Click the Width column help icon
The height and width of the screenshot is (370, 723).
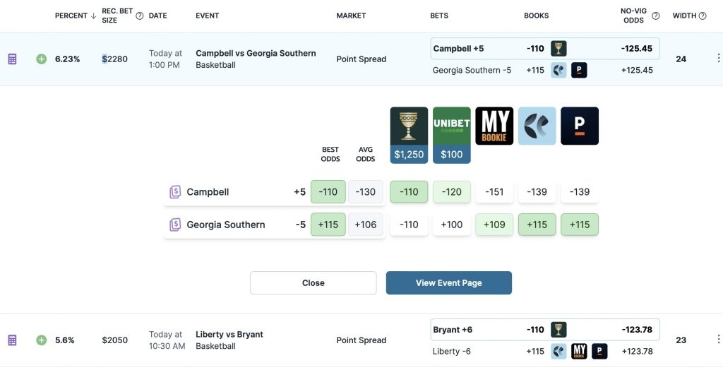pyautogui.click(x=703, y=16)
